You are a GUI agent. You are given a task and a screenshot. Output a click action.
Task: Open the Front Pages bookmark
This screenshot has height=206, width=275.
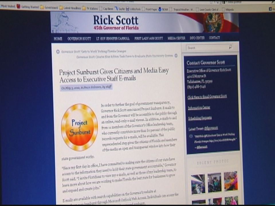pyautogui.click(x=150, y=9)
